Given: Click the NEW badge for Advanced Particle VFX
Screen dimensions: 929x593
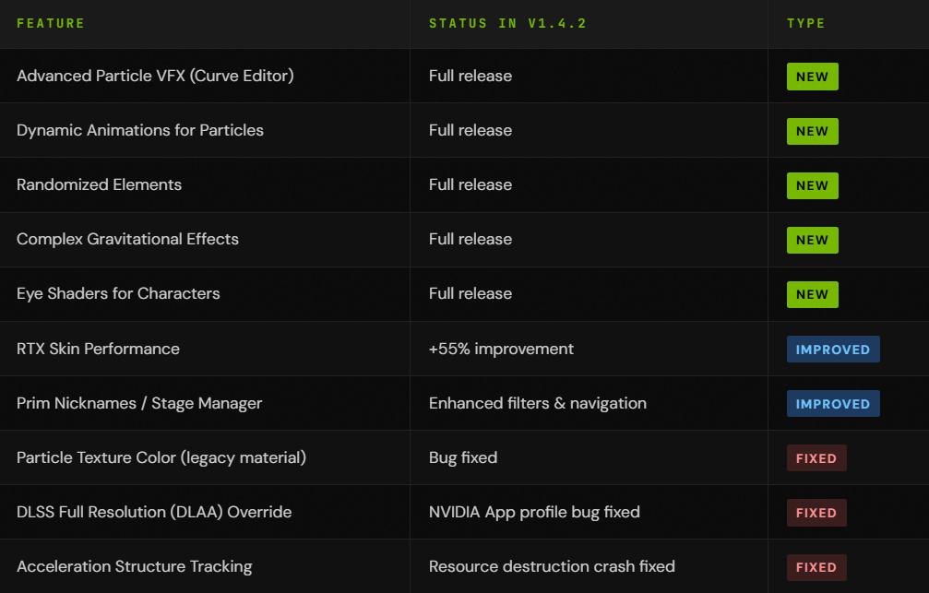Looking at the screenshot, I should pos(812,76).
